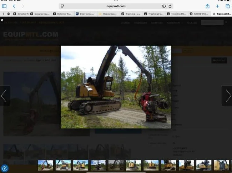The image size is (232, 173).
Task: Open the blue round icon at bottom-left corner
Action: pyautogui.click(x=5, y=168)
